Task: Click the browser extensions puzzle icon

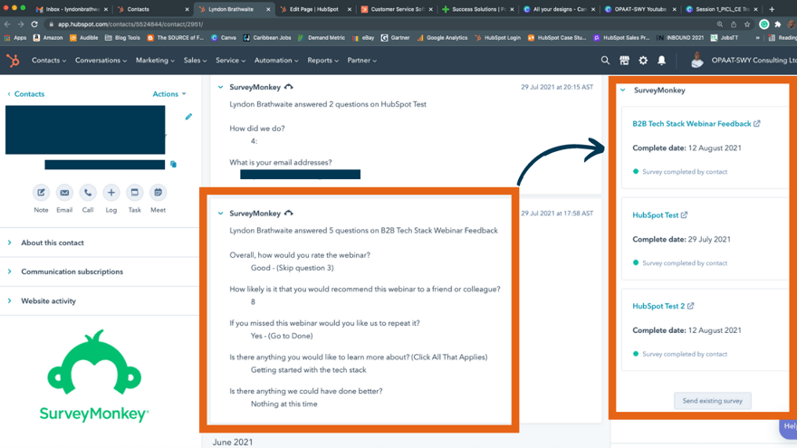Action: coord(778,24)
